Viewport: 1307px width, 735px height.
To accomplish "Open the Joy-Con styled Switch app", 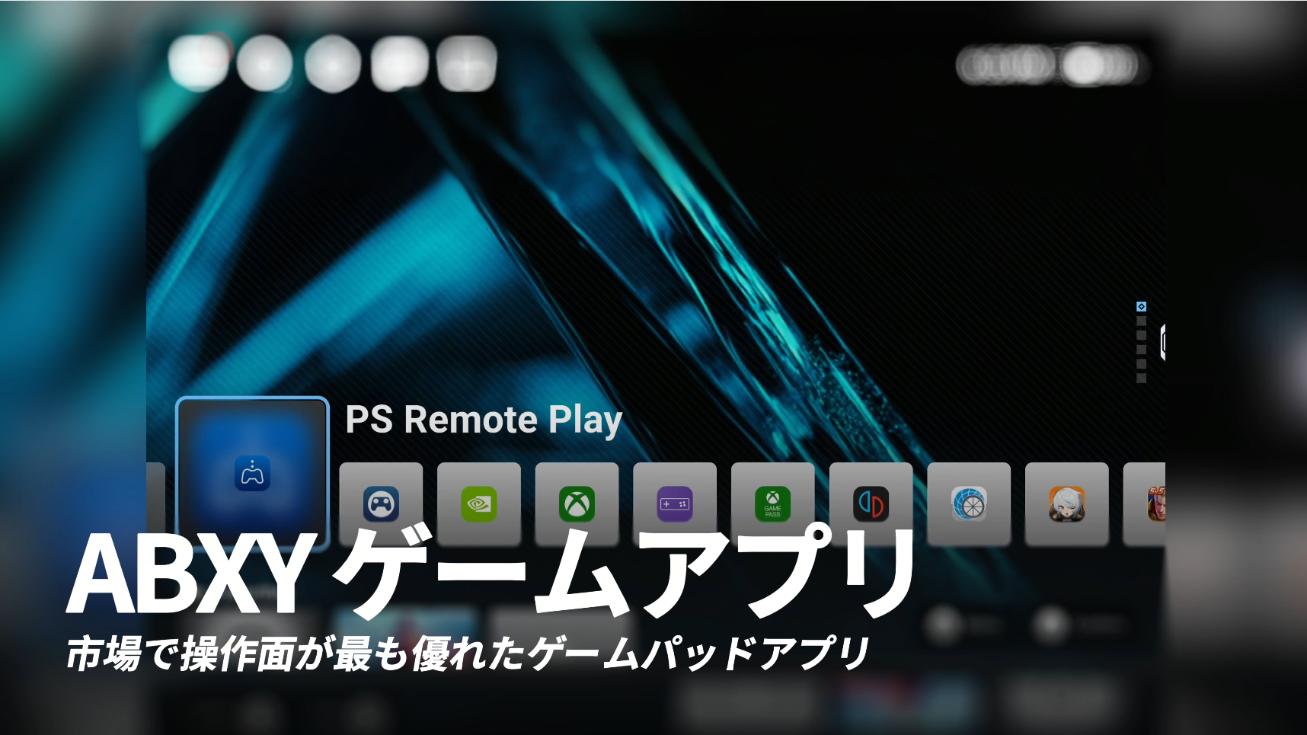I will point(871,503).
